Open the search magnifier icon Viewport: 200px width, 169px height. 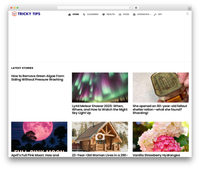188,14
